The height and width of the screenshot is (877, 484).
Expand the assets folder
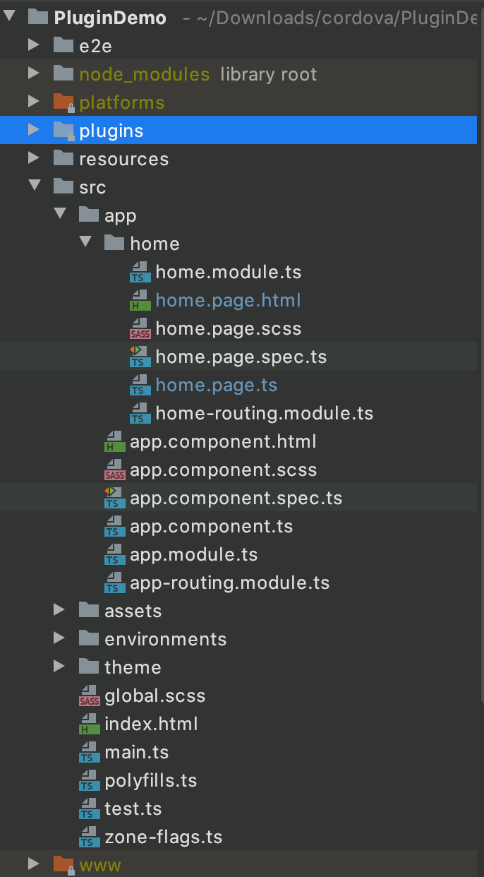pos(59,611)
